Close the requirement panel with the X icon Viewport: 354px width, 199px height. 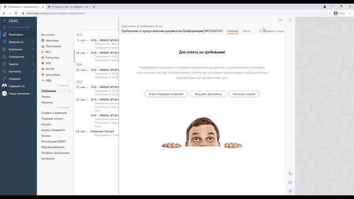(x=290, y=20)
